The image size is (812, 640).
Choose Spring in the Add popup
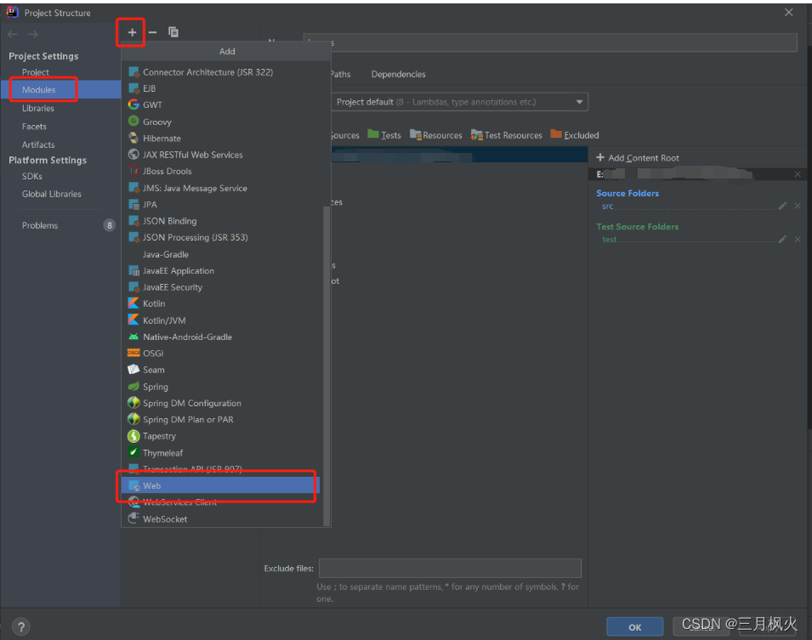[x=155, y=387]
